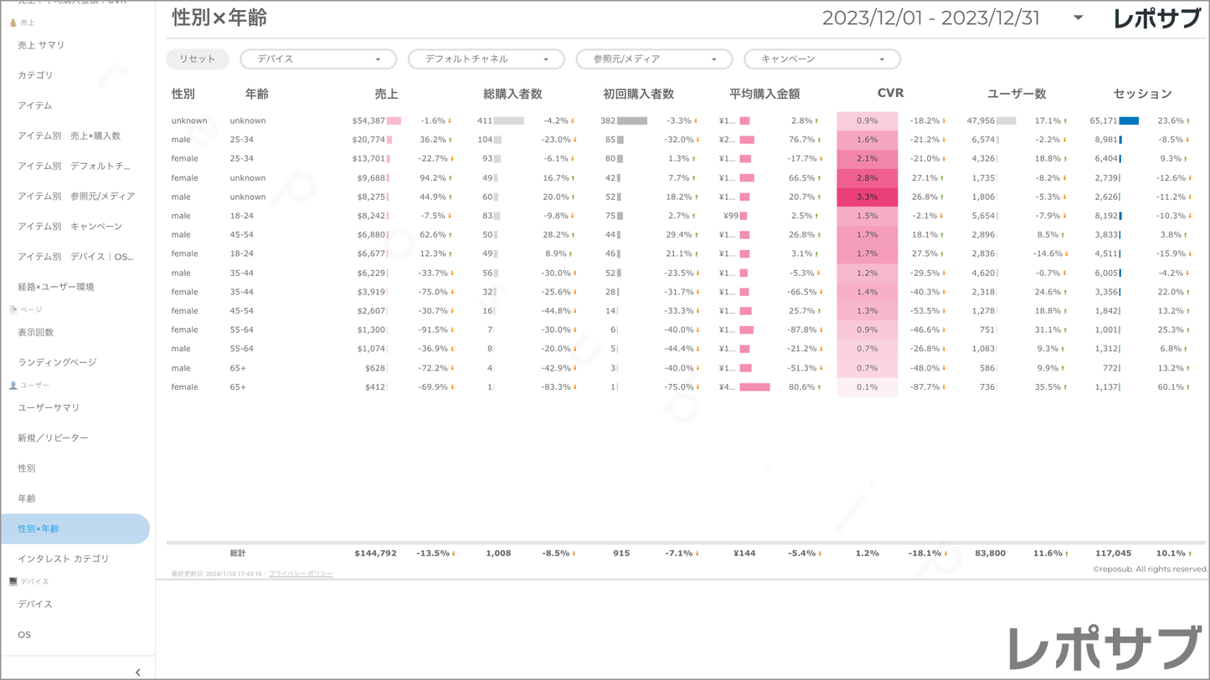Click the 3.3% CVR heatmap cell
The height and width of the screenshot is (680, 1210).
[867, 197]
